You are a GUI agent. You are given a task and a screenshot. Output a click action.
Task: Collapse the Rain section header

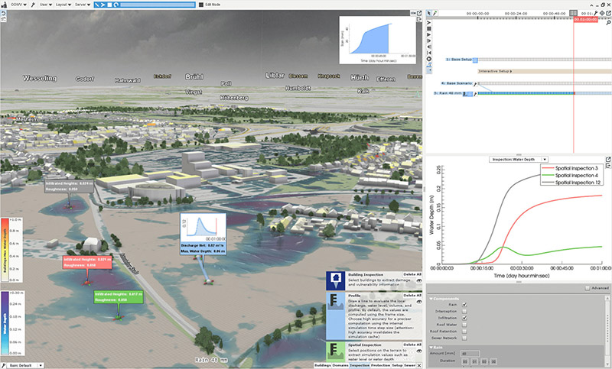436,347
